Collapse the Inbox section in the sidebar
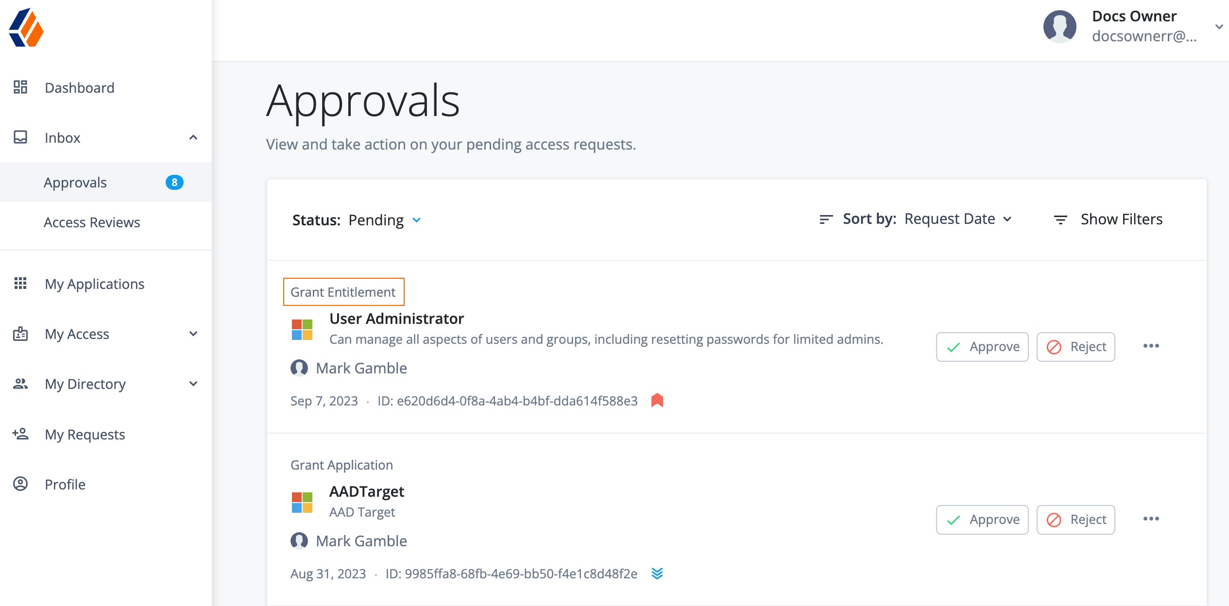 click(193, 137)
